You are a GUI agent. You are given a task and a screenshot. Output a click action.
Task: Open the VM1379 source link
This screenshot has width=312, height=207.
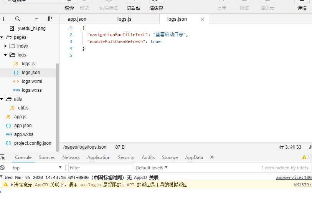coord(303,185)
